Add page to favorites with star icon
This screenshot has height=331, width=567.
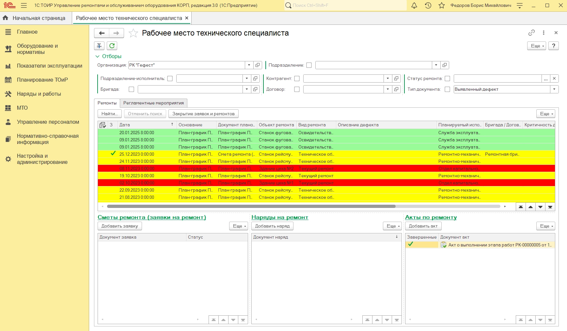[x=133, y=33]
